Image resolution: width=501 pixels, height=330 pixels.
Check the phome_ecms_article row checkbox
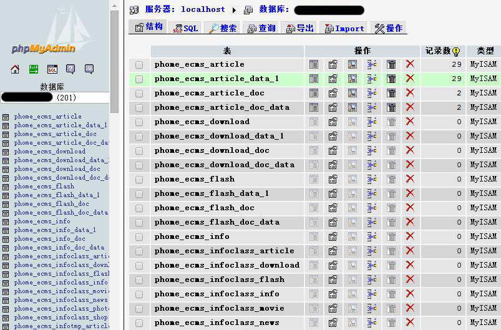[x=139, y=65]
